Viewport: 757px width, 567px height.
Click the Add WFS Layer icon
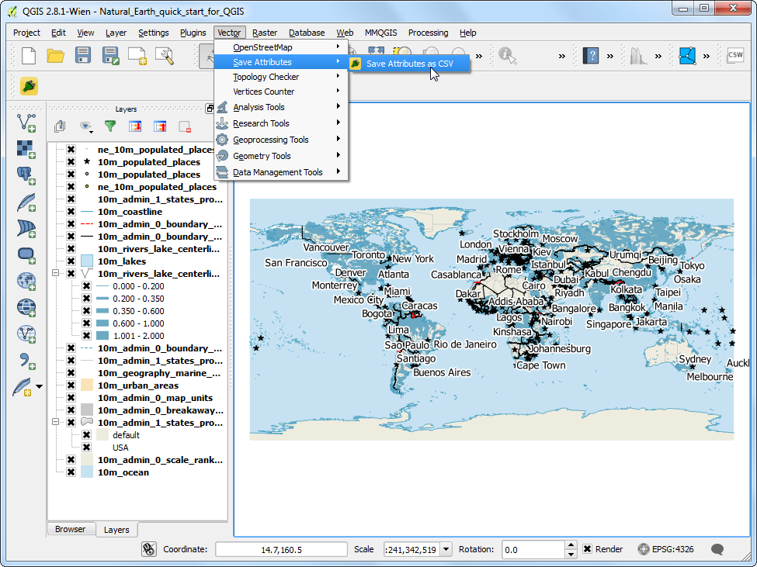(x=26, y=334)
